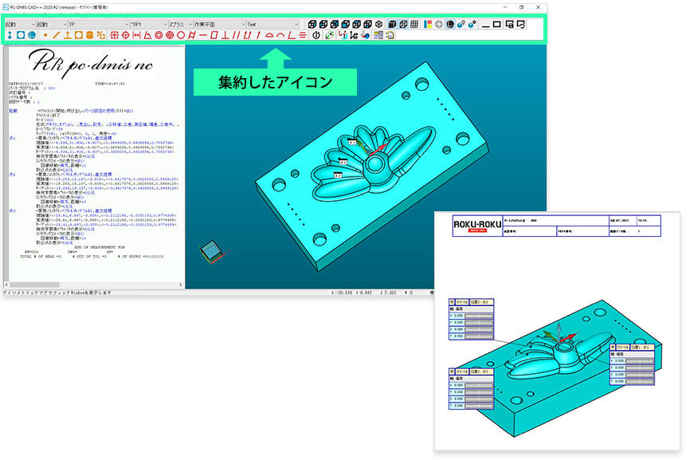Click the black power button icon

(x=316, y=35)
